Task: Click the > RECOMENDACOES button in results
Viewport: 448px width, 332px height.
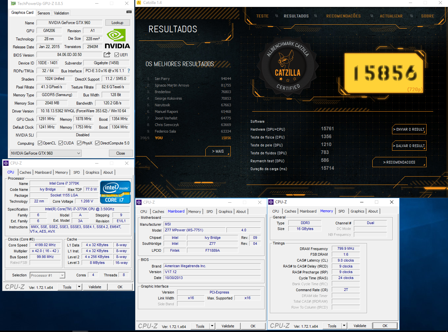Action: pos(399,162)
